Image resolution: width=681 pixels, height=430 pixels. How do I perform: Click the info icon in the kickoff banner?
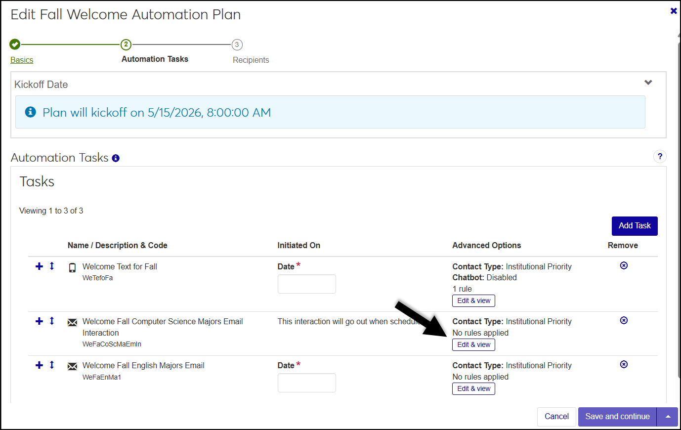tap(30, 112)
